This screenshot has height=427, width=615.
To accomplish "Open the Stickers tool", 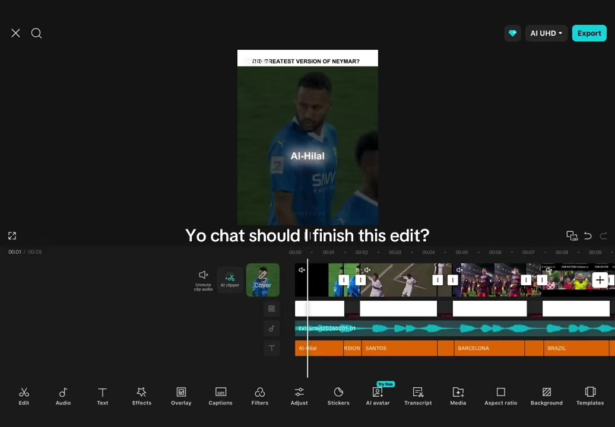I will [338, 396].
